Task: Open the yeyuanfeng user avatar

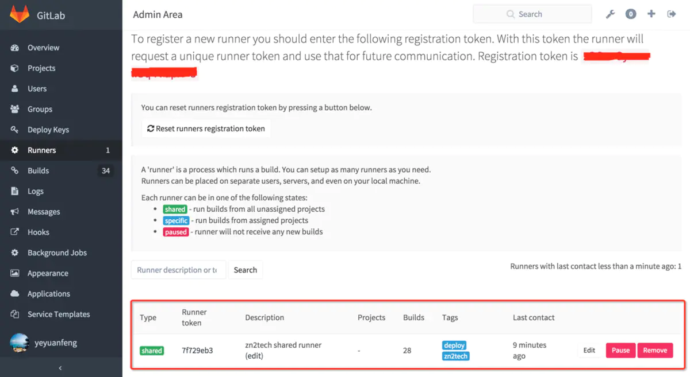Action: pos(20,343)
